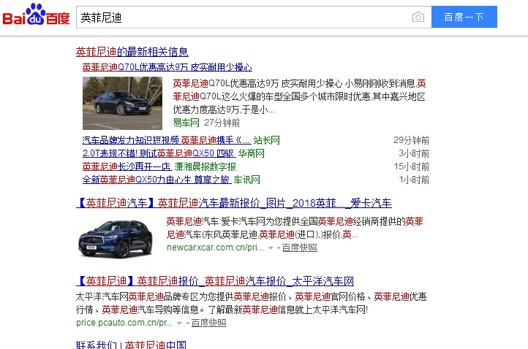Open image search camera icon

click(418, 17)
